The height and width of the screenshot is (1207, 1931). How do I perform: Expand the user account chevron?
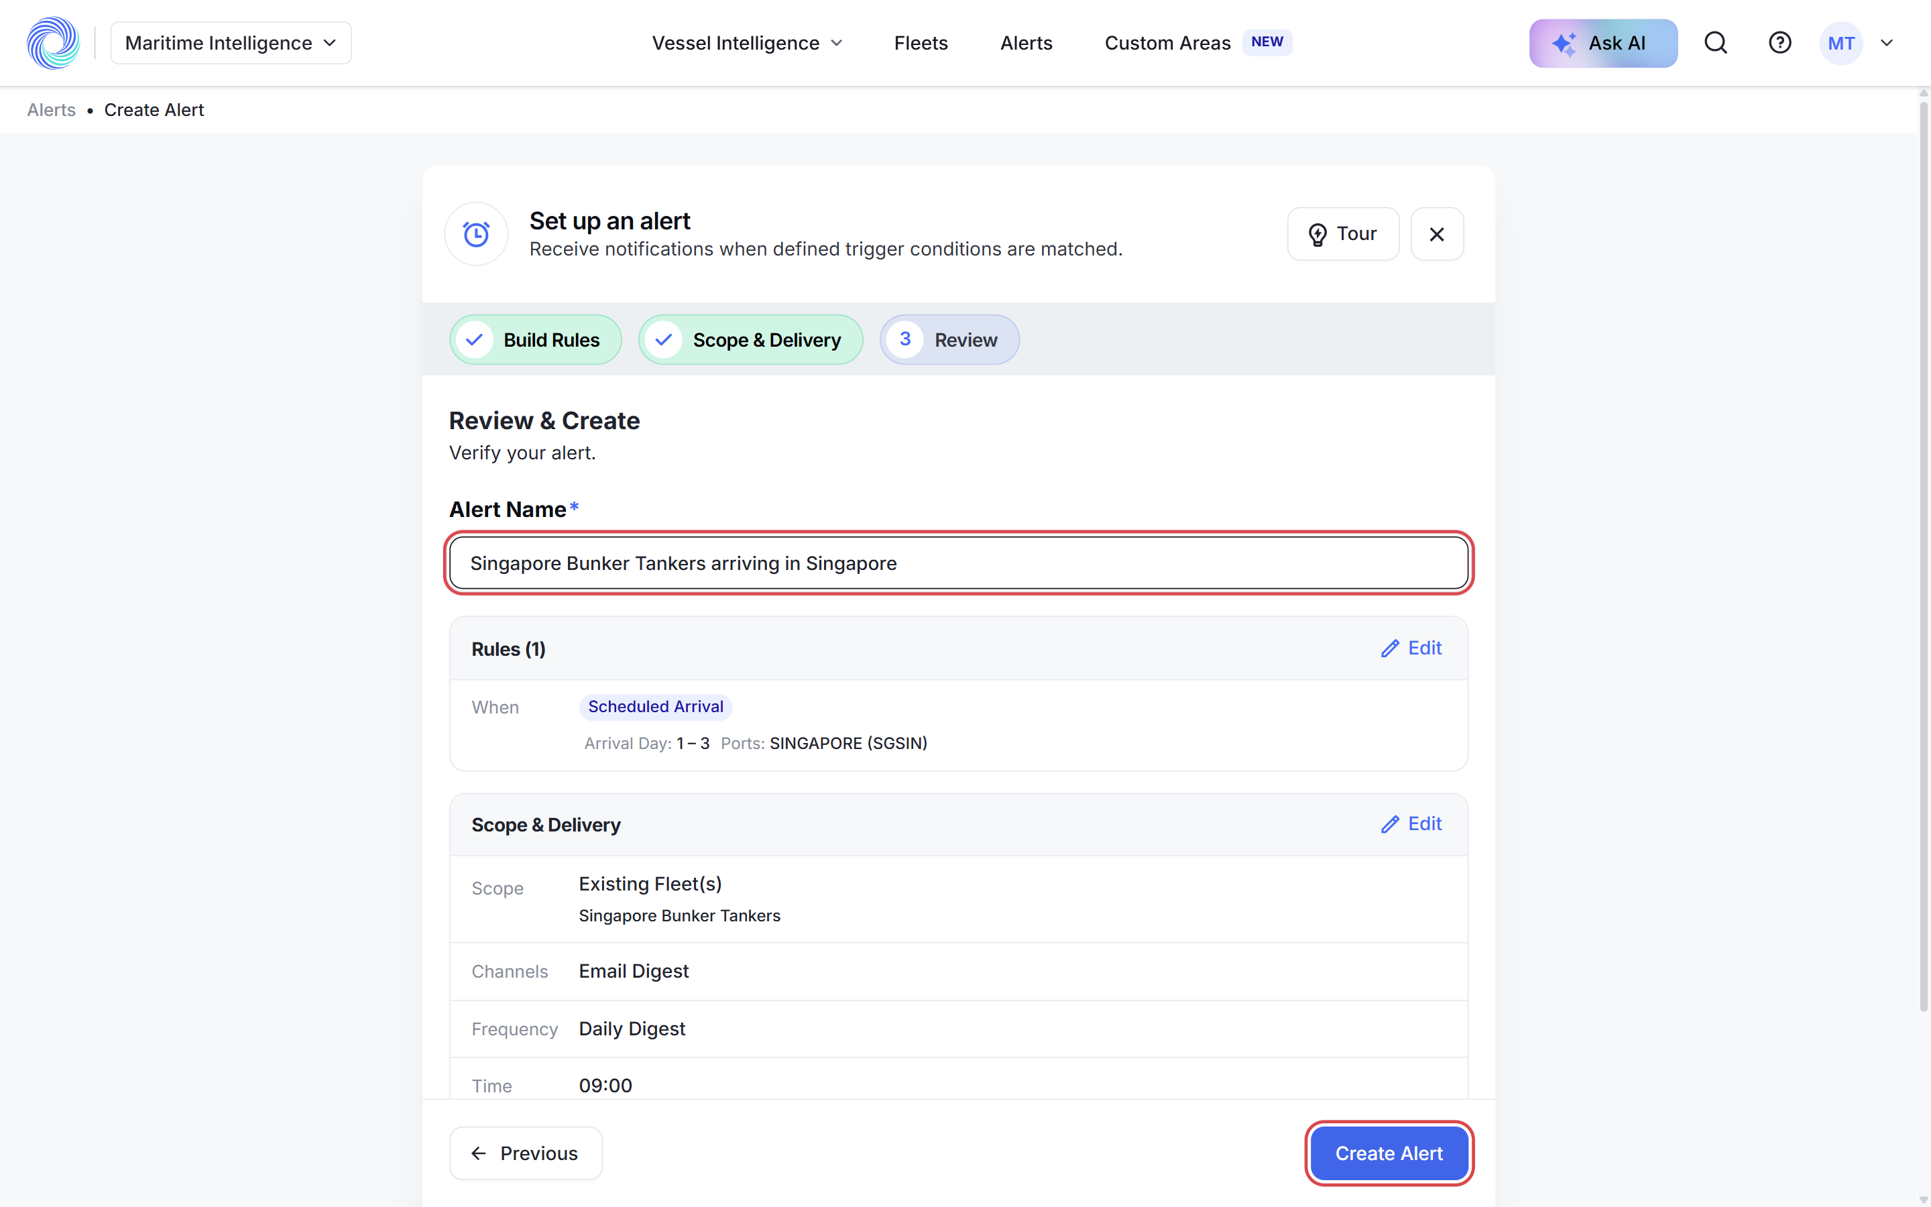pos(1887,43)
